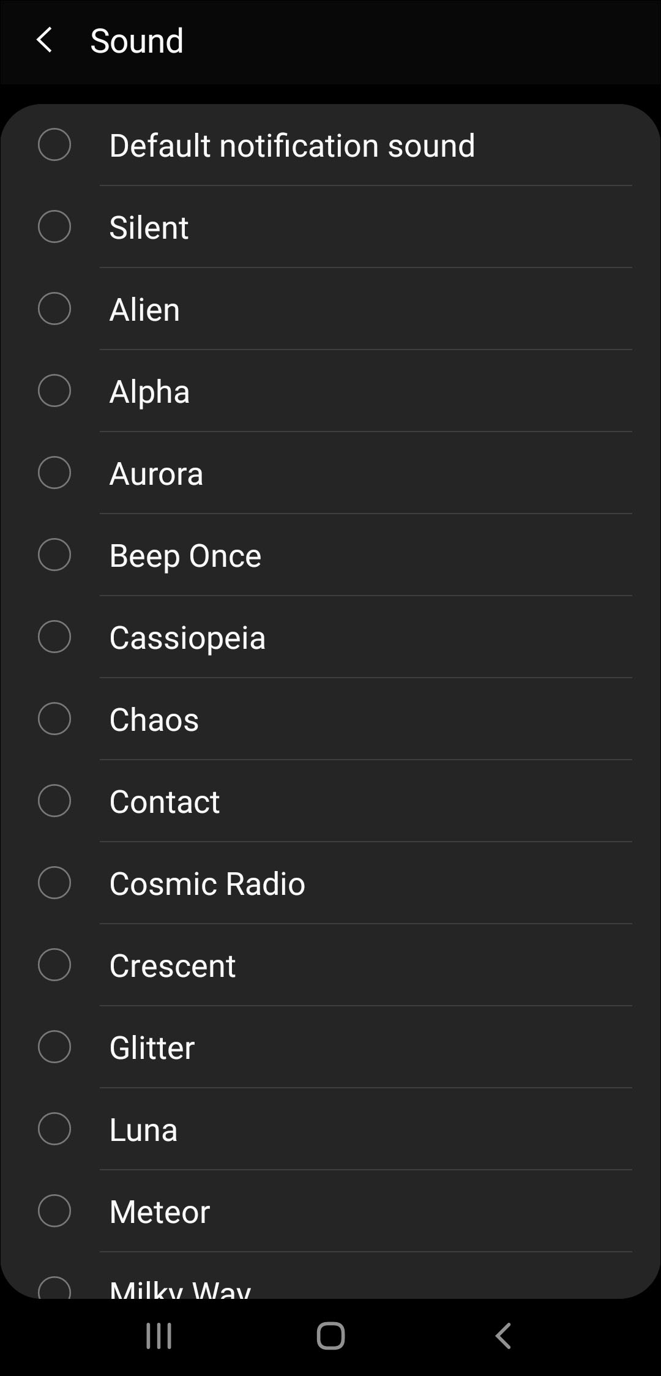Tap the Contact sound label
661x1376 pixels.
click(x=164, y=801)
